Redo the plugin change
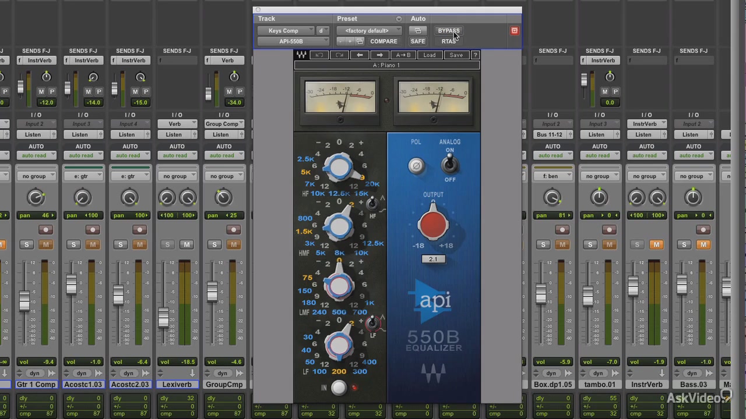The image size is (746, 419). (339, 55)
